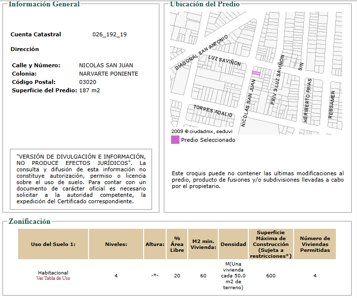Screen dimensions: 357x298
Task: Open the Ver Tabla de Uso link
Action: click(x=53, y=278)
